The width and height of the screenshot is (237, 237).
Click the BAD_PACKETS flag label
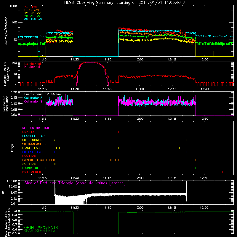point(32,172)
